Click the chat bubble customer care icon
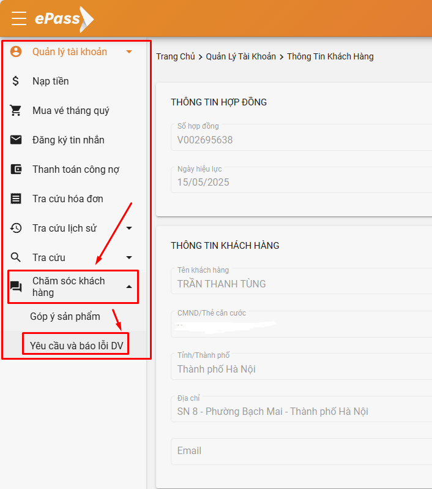The height and width of the screenshot is (489, 432). coord(17,287)
